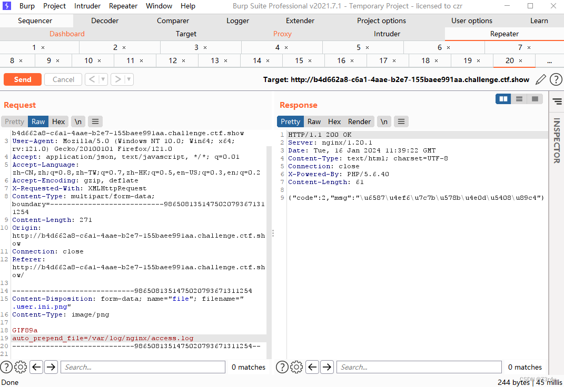This screenshot has height=387, width=564.
Task: Open back history dropdown arrow
Action: pyautogui.click(x=103, y=79)
